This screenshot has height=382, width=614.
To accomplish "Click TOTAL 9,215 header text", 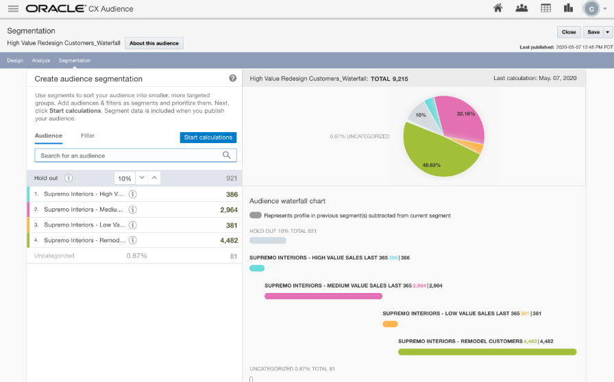I will (x=389, y=79).
